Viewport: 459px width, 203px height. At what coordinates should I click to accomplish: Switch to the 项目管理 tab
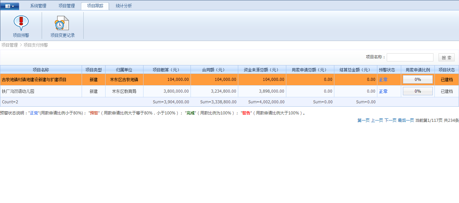point(67,6)
